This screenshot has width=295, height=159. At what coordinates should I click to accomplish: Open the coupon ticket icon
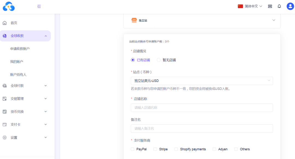(270, 6)
